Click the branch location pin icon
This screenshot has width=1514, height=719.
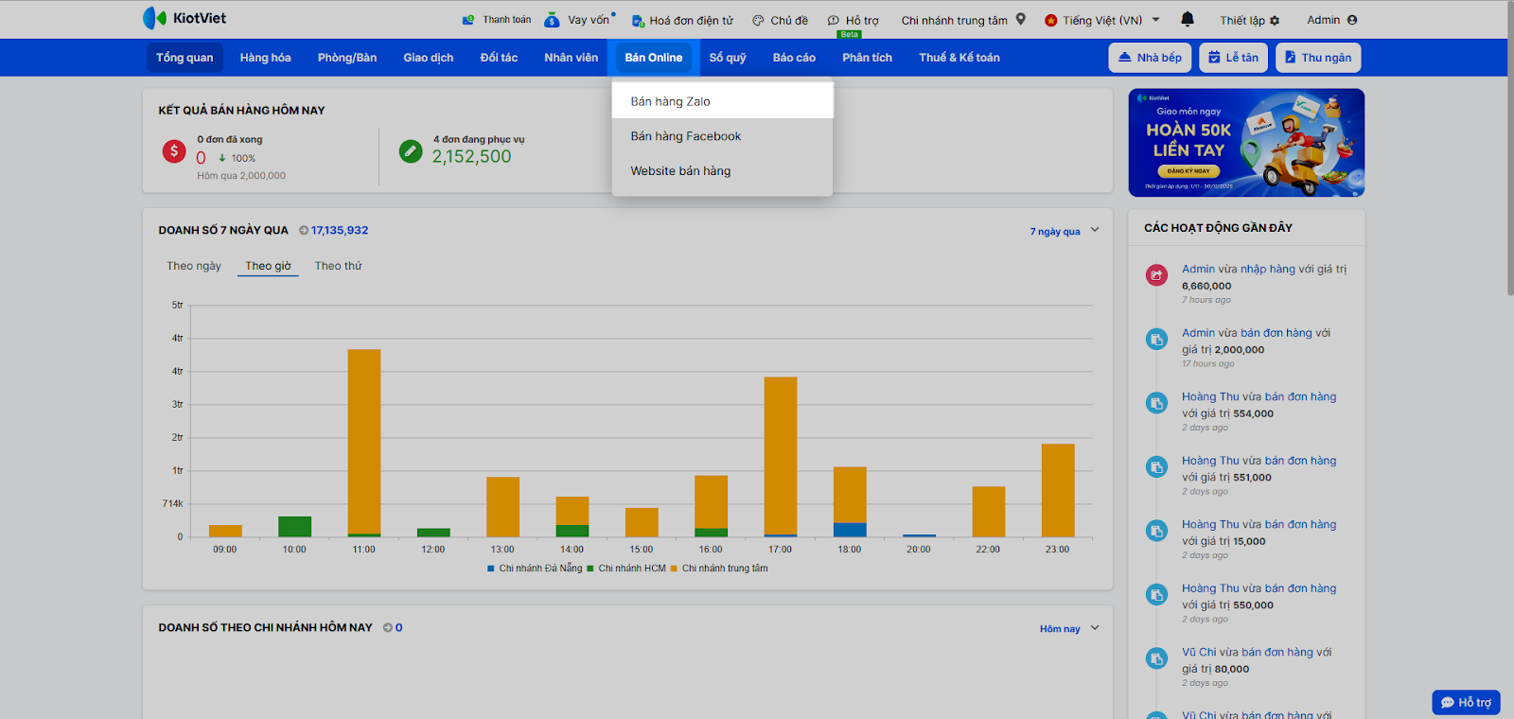1021,19
